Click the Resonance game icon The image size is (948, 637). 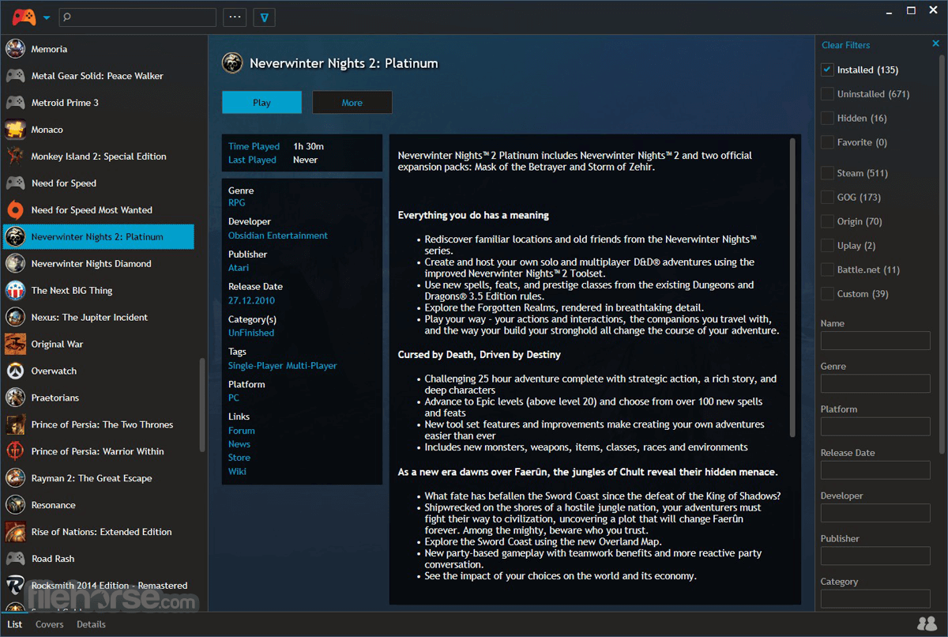15,506
